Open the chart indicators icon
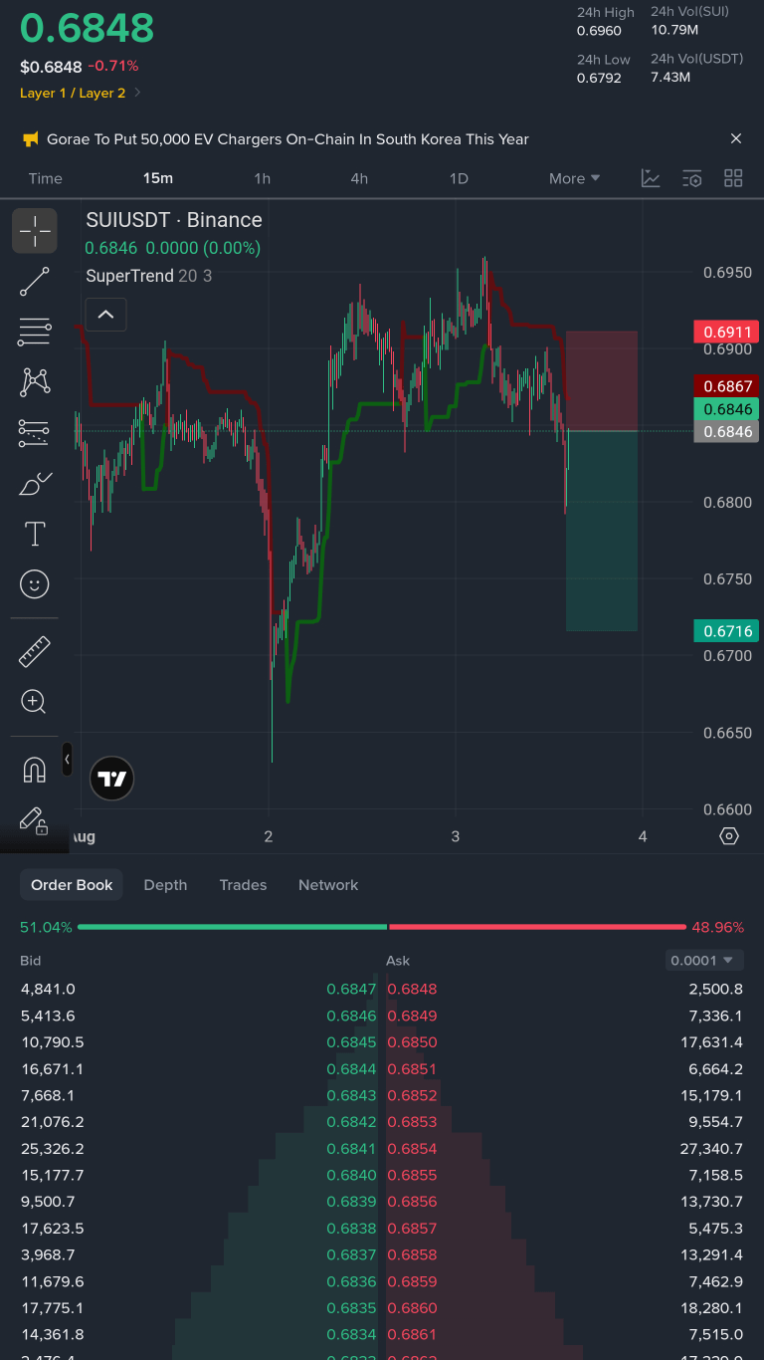 pos(651,178)
